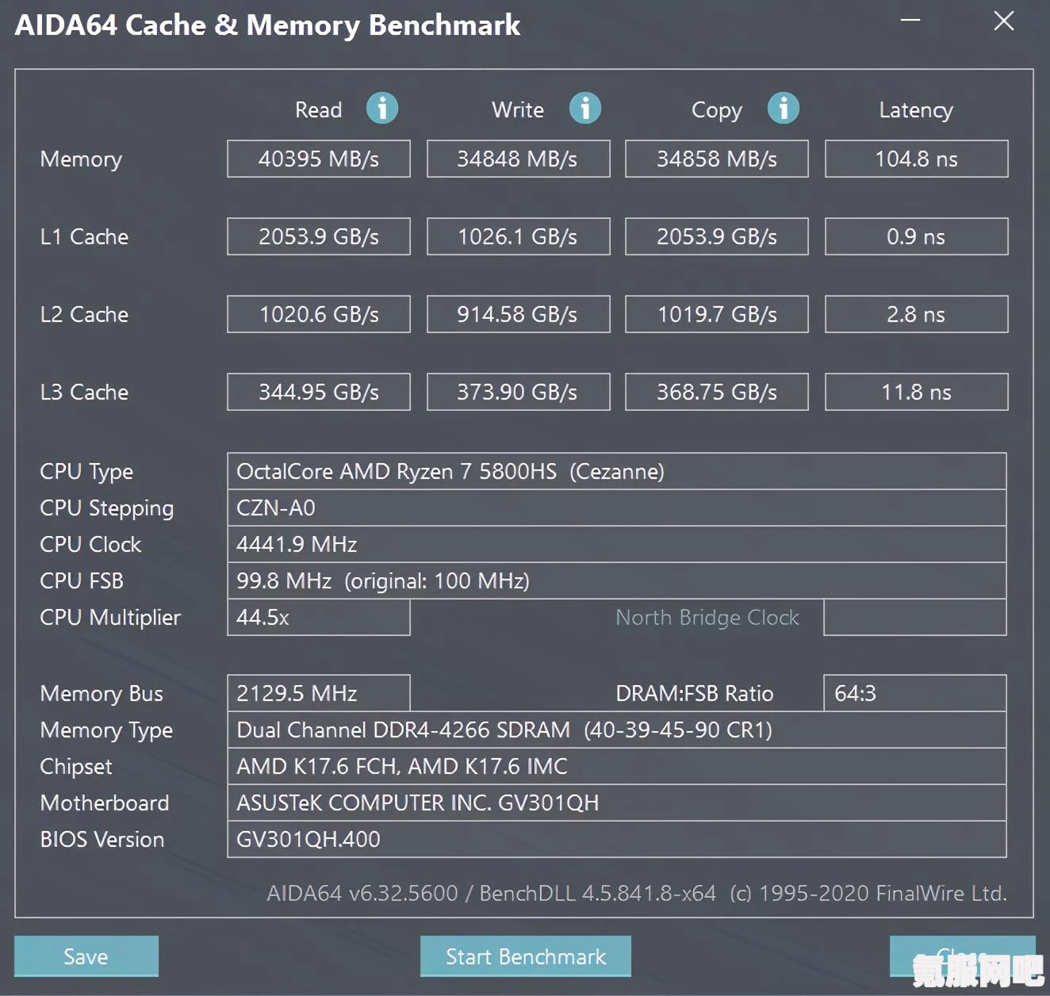The width and height of the screenshot is (1050, 996).
Task: Select L2 Cache Read 1020.6 GB/s
Action: [x=319, y=314]
